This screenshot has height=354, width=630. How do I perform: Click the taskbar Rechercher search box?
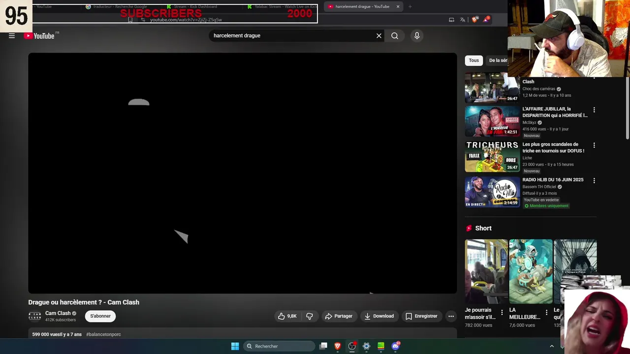pyautogui.click(x=280, y=346)
